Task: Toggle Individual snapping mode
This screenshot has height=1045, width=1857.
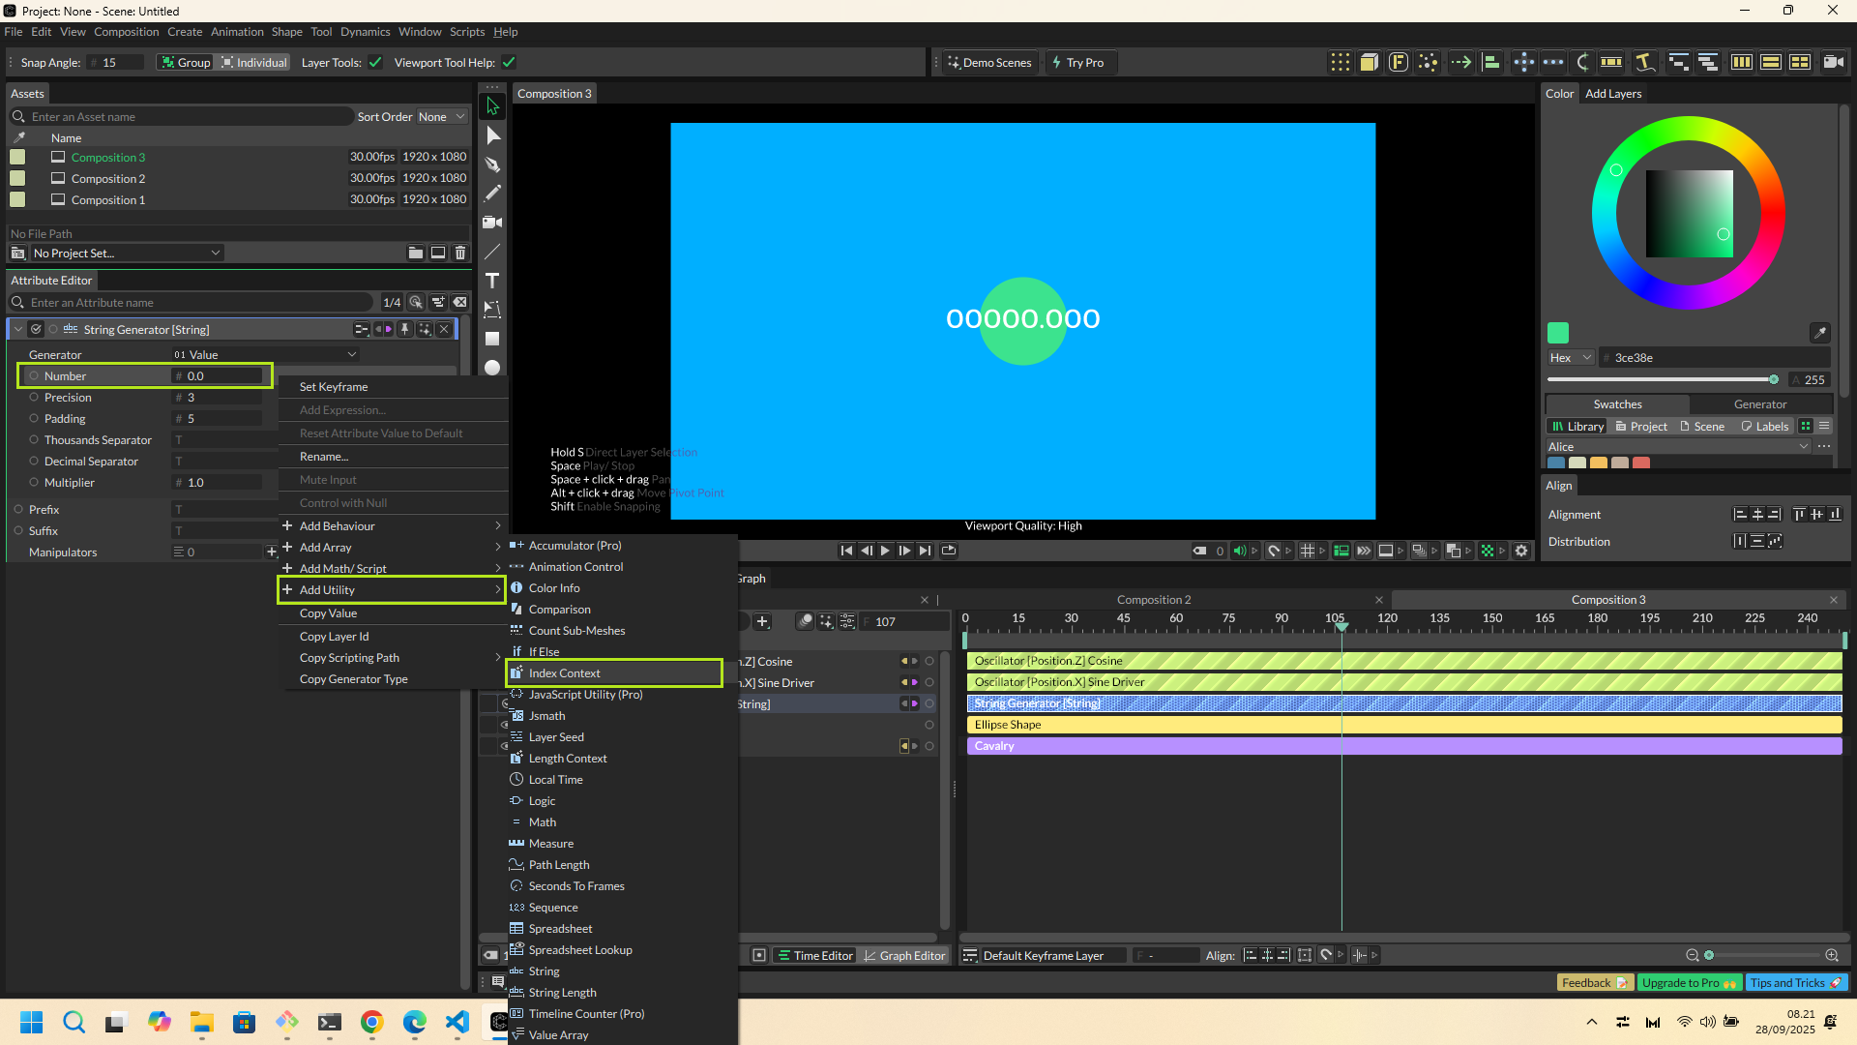Action: (253, 63)
